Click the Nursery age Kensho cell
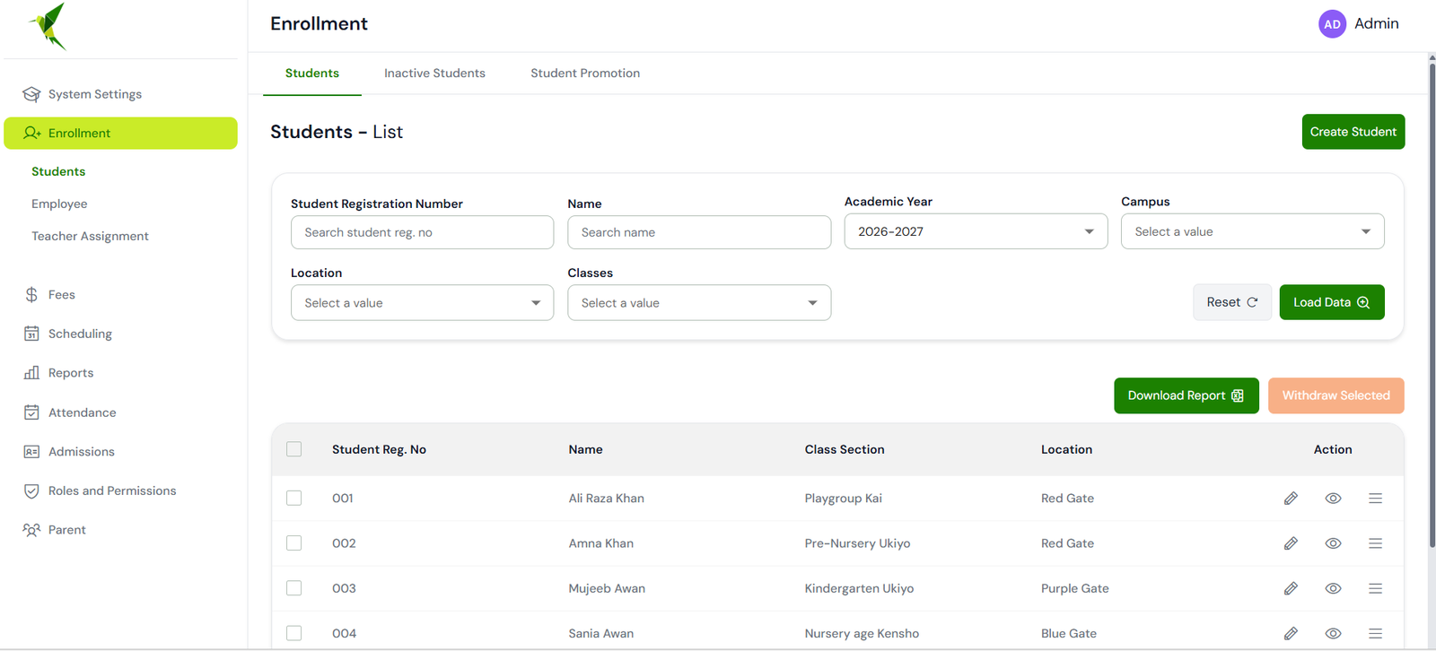The width and height of the screenshot is (1436, 651). coord(862,633)
